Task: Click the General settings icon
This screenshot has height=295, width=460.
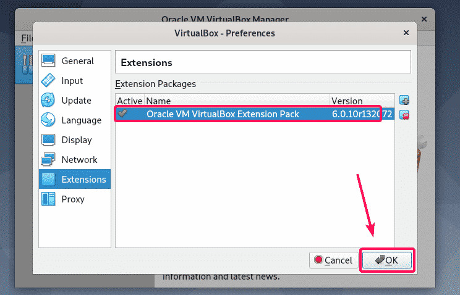Action: (48, 60)
